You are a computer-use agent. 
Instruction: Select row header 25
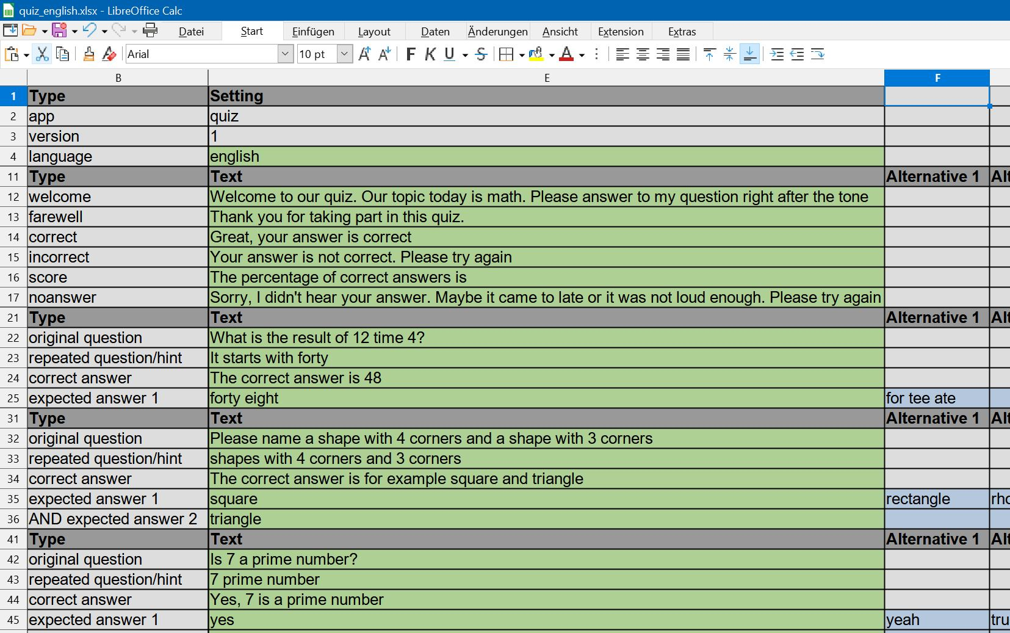13,398
